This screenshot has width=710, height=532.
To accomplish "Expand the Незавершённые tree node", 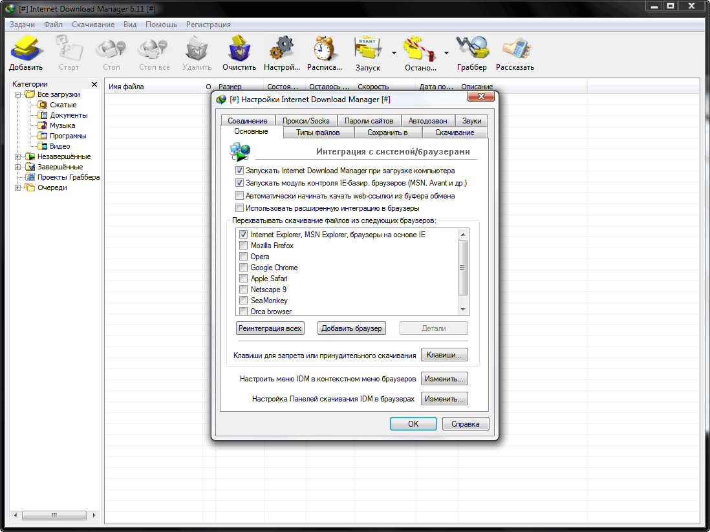I will 17,156.
